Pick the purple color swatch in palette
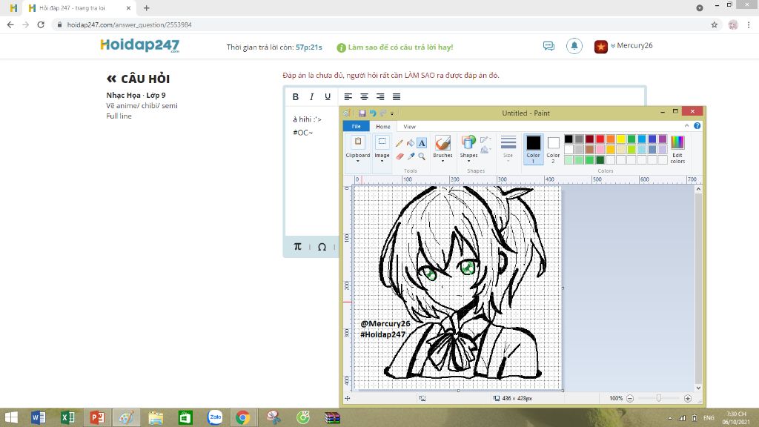 [663, 139]
